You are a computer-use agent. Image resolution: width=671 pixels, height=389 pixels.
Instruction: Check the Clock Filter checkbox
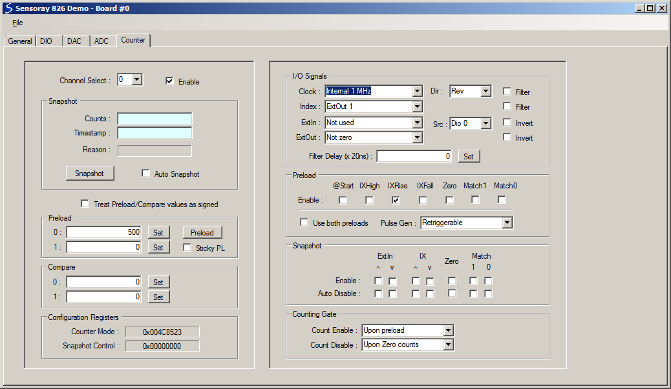pyautogui.click(x=507, y=91)
